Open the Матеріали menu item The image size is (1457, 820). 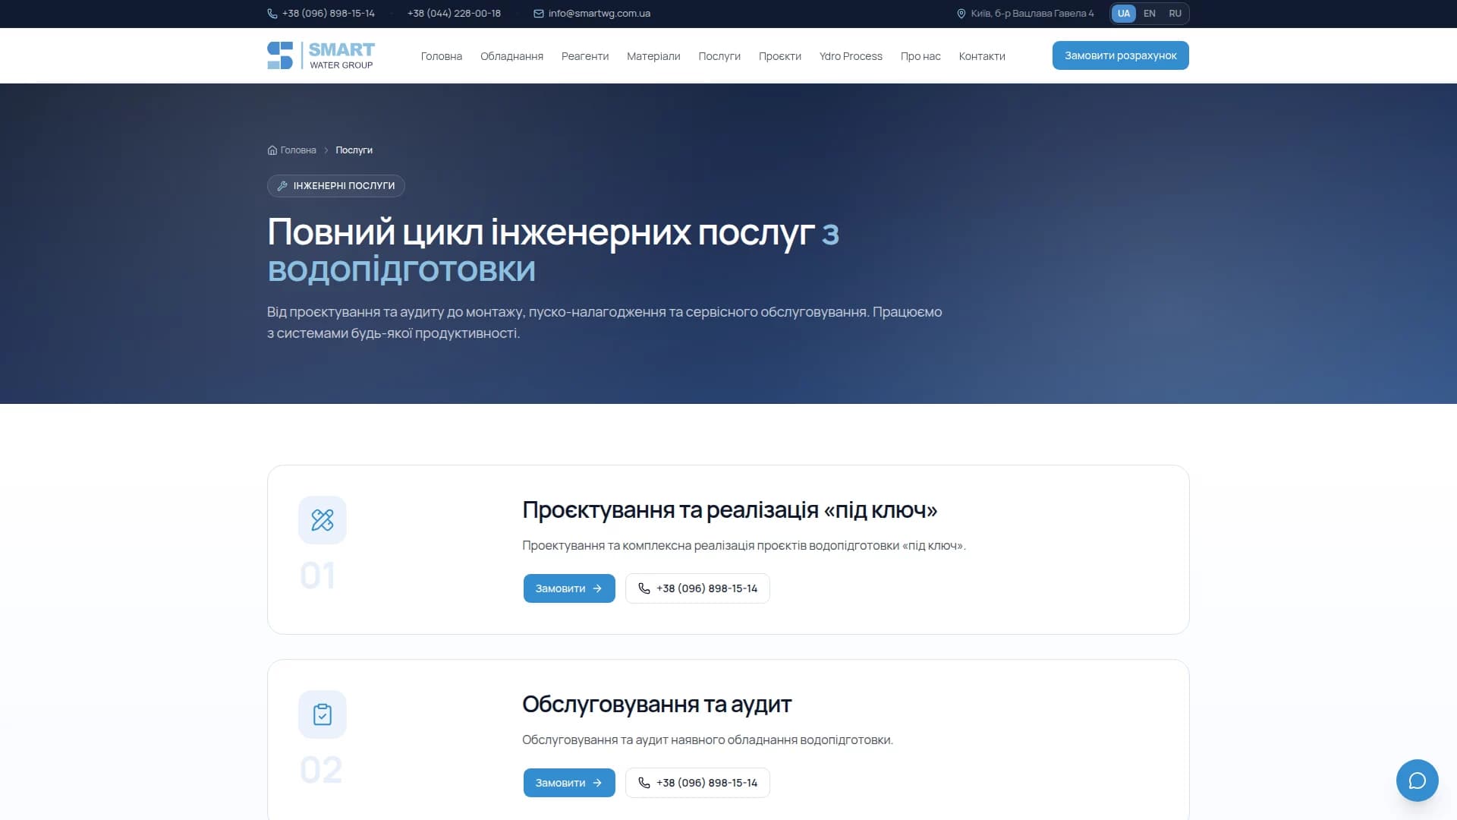click(x=653, y=56)
